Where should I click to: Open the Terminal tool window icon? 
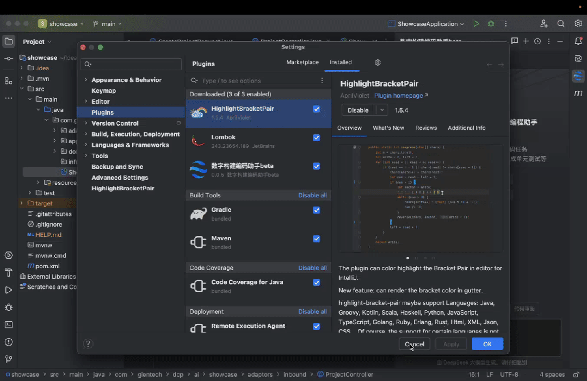pyautogui.click(x=9, y=324)
